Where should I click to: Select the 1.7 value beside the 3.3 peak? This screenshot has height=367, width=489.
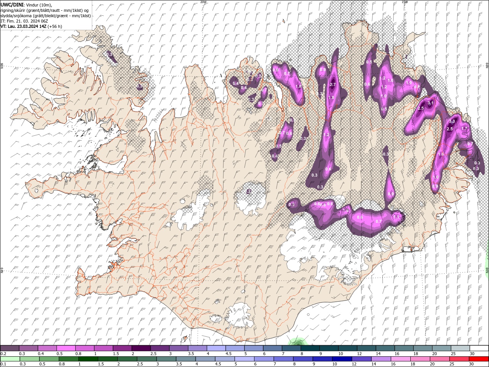465,128
